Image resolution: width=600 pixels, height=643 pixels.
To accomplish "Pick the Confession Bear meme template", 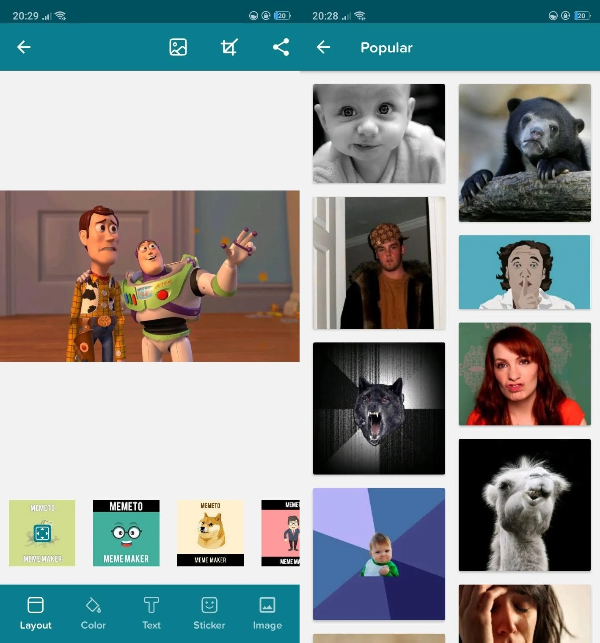I will (x=525, y=153).
